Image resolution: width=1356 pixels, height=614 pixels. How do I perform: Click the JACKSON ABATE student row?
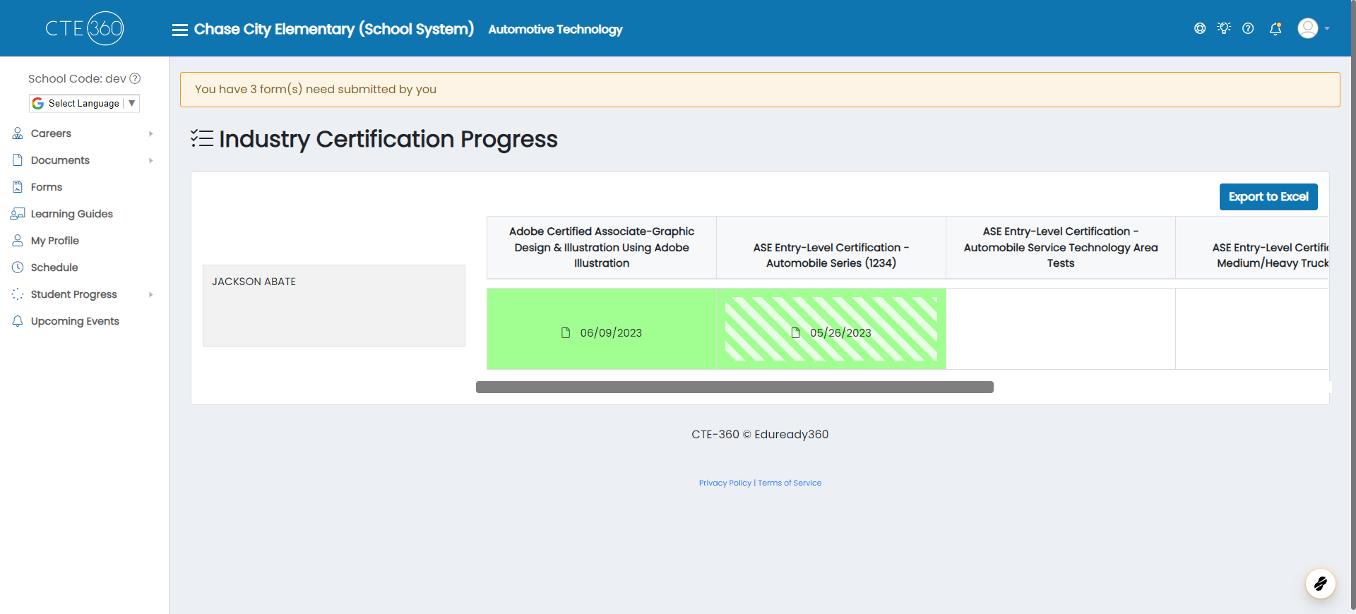pyautogui.click(x=334, y=306)
